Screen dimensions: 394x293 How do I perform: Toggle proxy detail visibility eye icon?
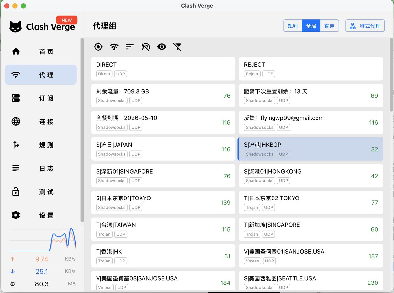162,47
